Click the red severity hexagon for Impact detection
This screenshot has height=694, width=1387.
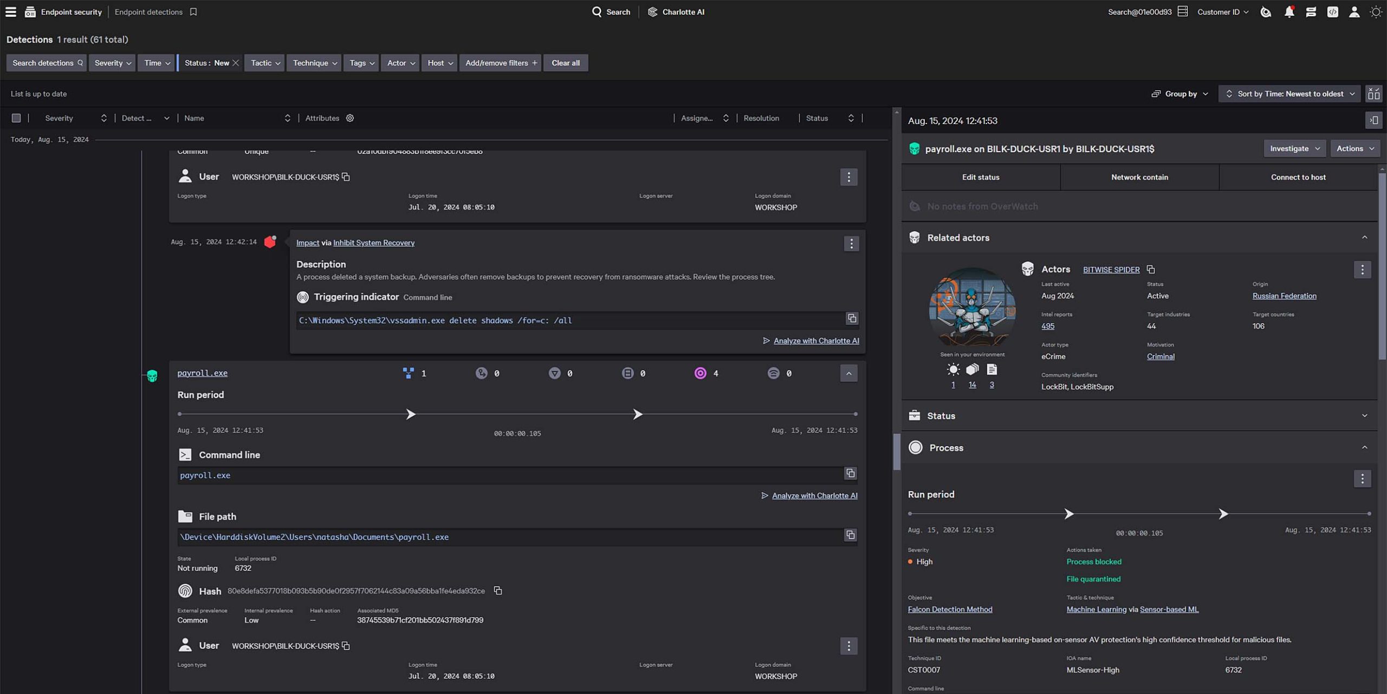(270, 242)
